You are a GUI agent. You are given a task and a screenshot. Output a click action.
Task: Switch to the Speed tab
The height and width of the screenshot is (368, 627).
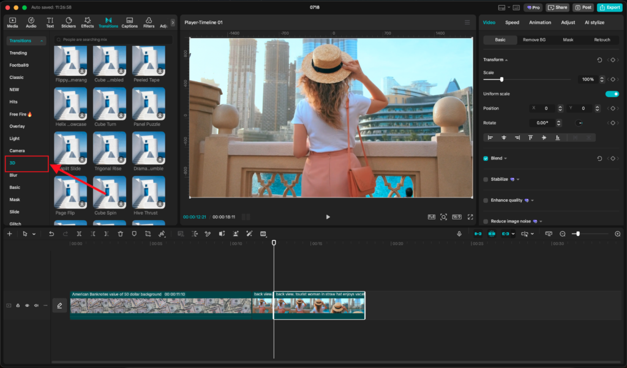pyautogui.click(x=512, y=23)
